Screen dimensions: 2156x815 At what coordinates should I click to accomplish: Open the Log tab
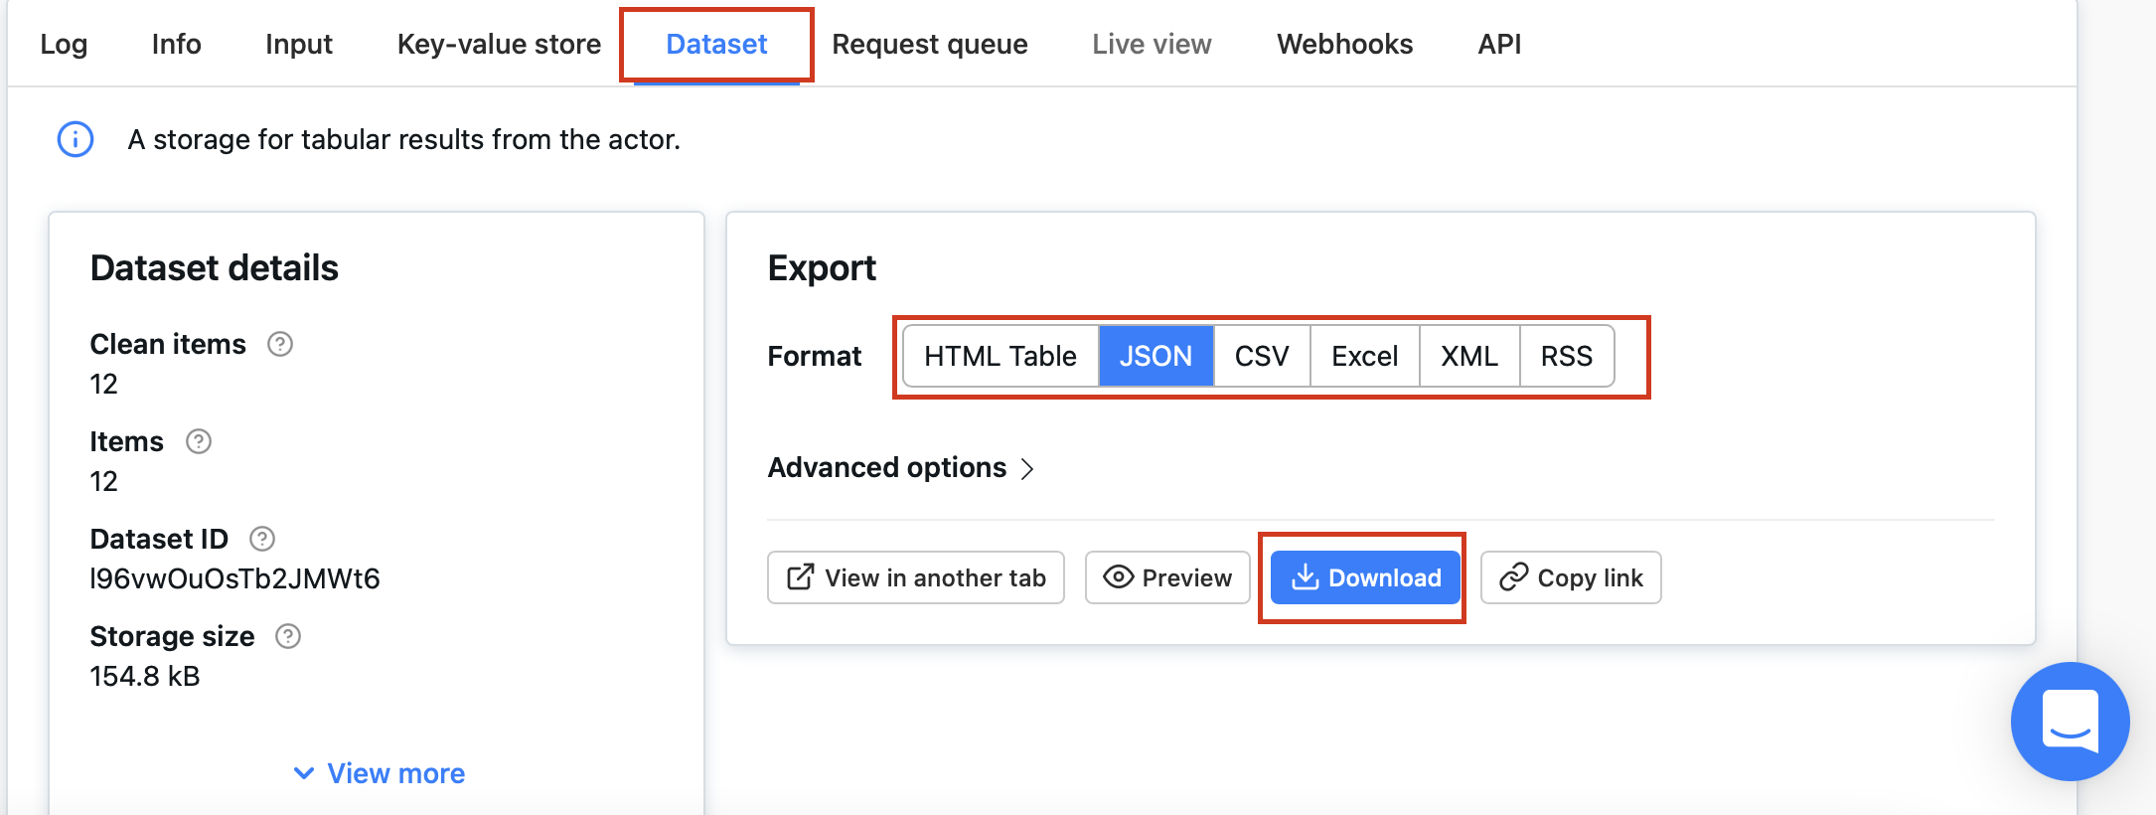click(x=64, y=44)
